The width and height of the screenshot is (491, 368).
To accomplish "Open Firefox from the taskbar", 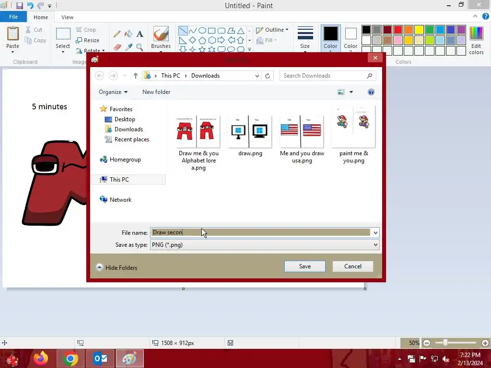I will click(41, 358).
